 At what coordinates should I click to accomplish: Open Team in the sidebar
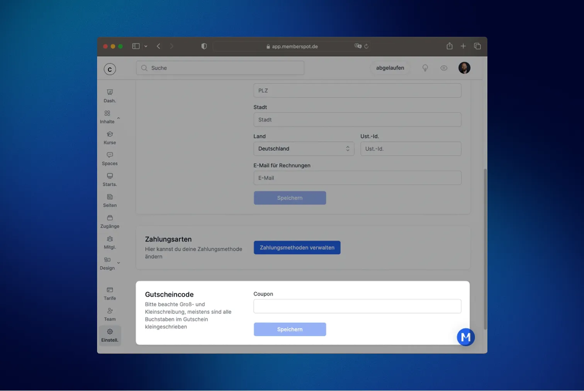[x=110, y=314]
